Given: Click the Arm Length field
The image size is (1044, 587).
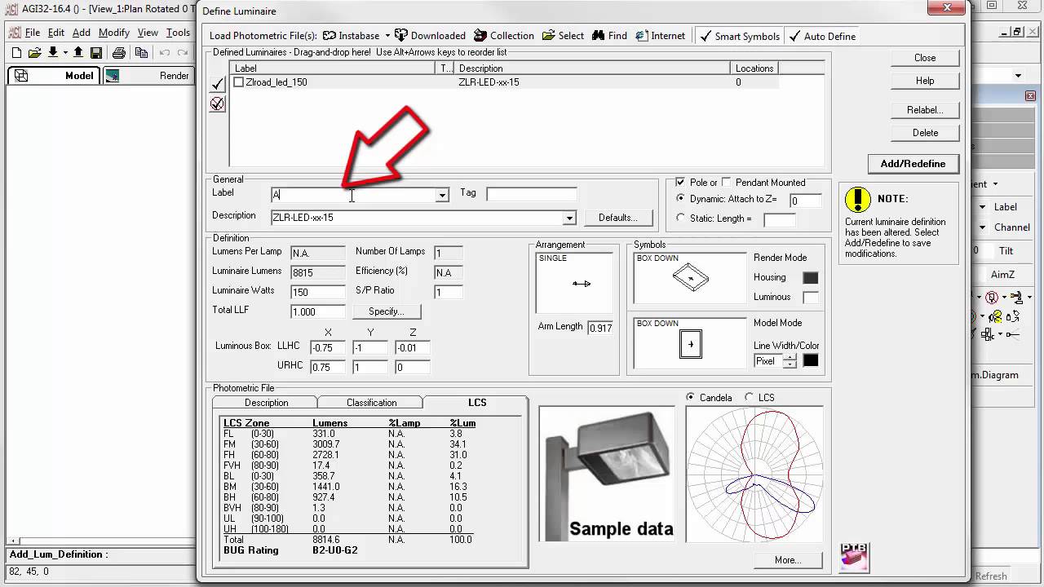Looking at the screenshot, I should click(600, 328).
